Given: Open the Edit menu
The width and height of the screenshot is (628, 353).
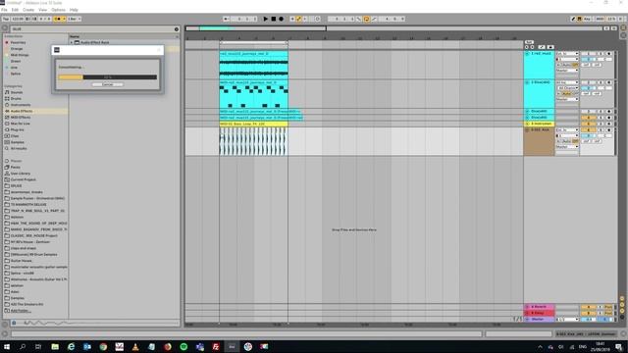Looking at the screenshot, I should coord(15,10).
